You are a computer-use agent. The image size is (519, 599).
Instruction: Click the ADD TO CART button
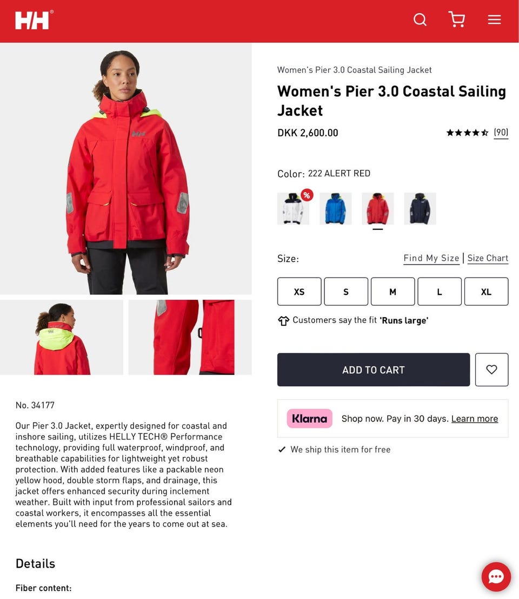[x=374, y=370]
